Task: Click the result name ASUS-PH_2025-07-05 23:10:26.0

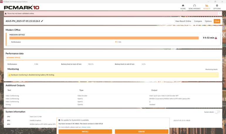Action: (x=23, y=21)
